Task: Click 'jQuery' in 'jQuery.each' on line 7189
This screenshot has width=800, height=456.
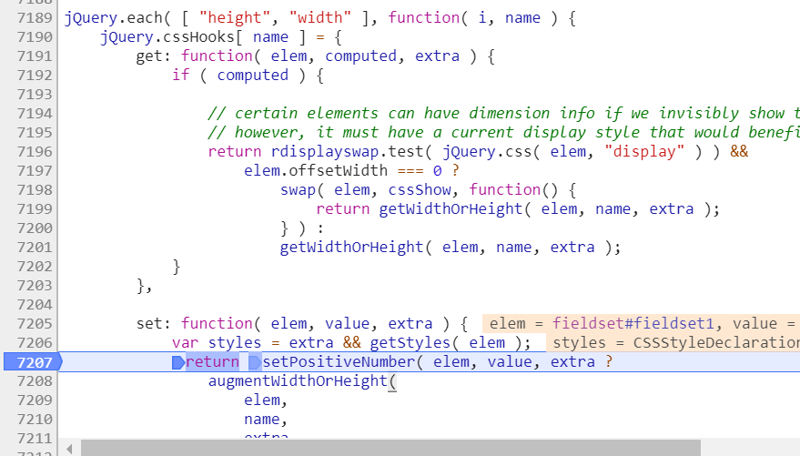Action: [91, 18]
